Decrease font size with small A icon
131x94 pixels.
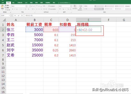pyautogui.click(x=34, y=6)
